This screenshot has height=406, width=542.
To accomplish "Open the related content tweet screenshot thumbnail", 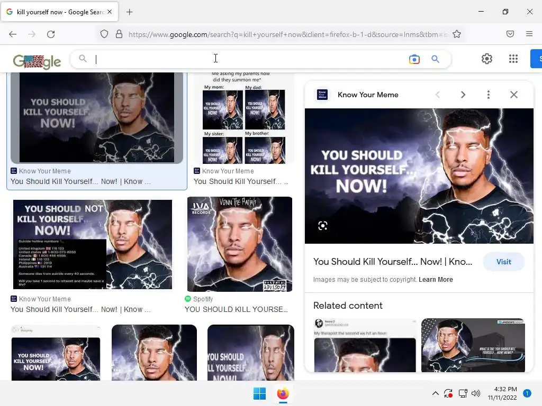I will [x=365, y=345].
